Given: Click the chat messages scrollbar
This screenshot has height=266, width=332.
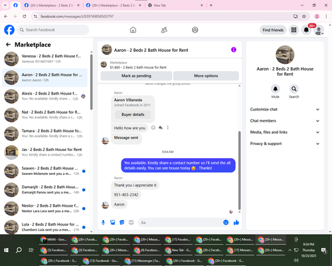Looking at the screenshot, I should (x=239, y=170).
